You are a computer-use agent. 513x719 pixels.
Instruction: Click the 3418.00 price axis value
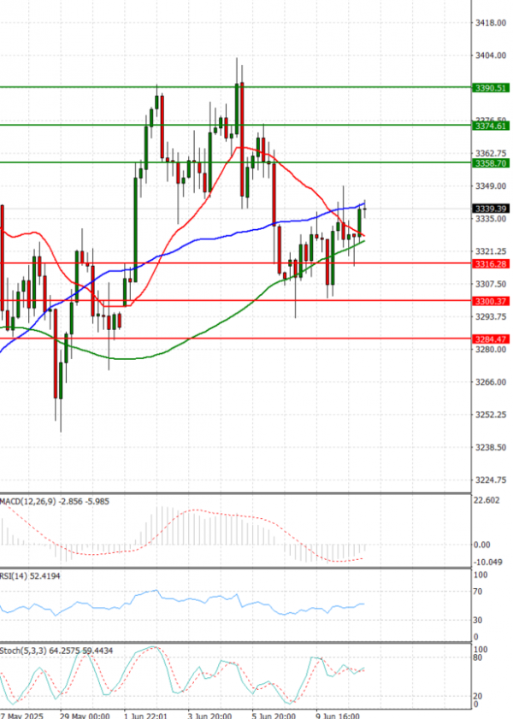(x=491, y=23)
